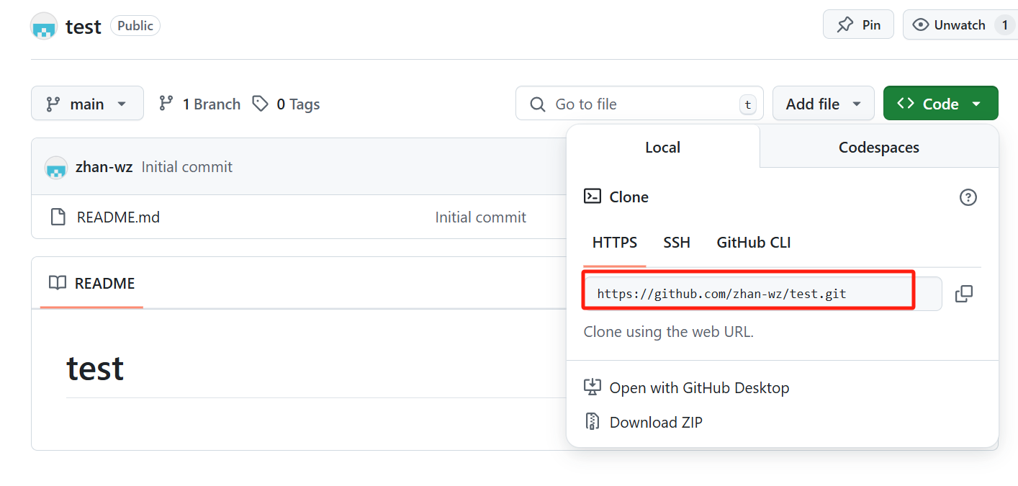Switch to the Local tab
The height and width of the screenshot is (486, 1018).
click(x=662, y=147)
